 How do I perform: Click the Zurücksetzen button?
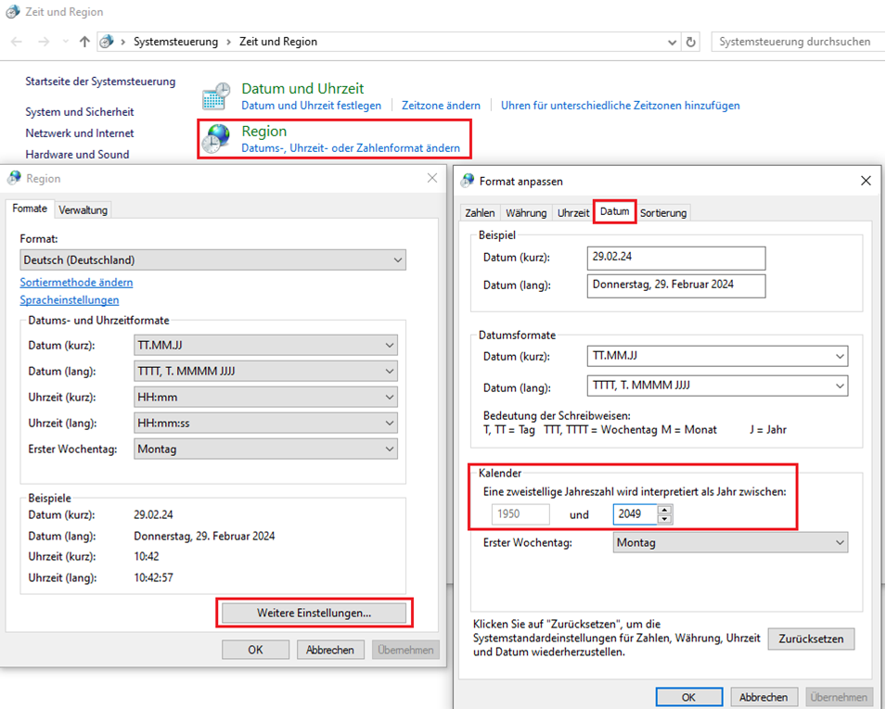(x=811, y=639)
